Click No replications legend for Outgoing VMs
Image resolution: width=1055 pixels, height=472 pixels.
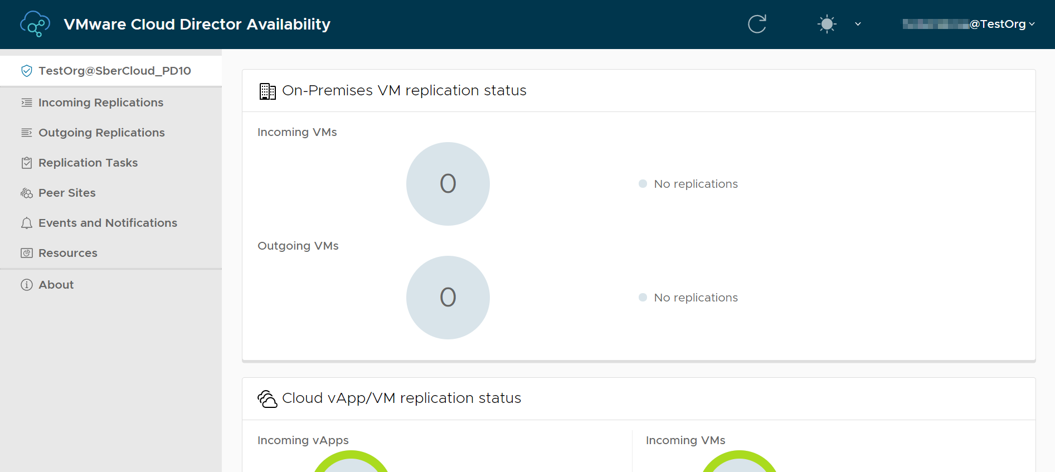click(688, 298)
